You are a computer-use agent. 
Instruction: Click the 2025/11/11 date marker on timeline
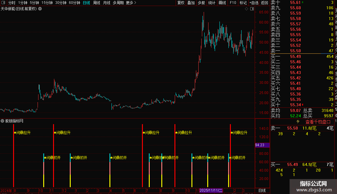click(211, 190)
